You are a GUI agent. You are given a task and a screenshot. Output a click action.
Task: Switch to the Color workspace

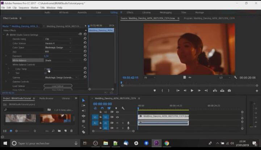coord(98,12)
